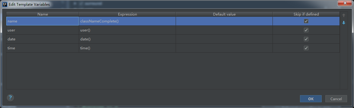This screenshot has height=108, width=354.
Task: Open the user() expression combo cell
Action: point(127,30)
